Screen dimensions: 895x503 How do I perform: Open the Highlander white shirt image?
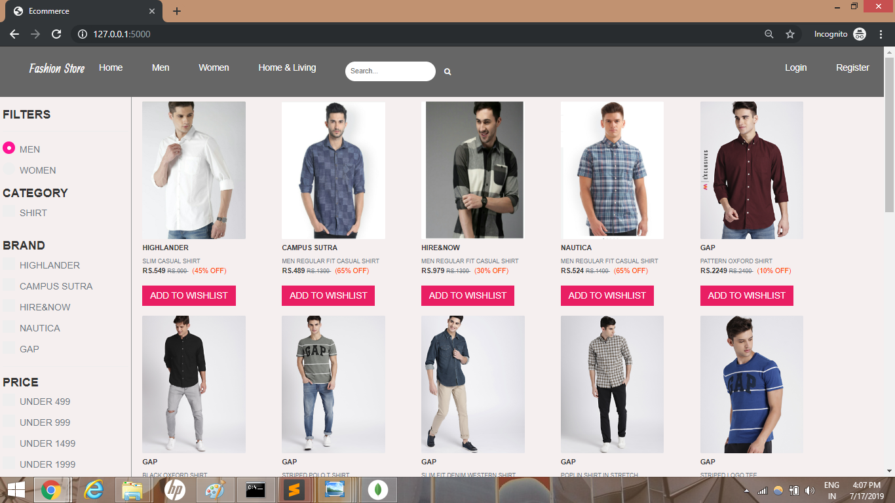coord(194,170)
